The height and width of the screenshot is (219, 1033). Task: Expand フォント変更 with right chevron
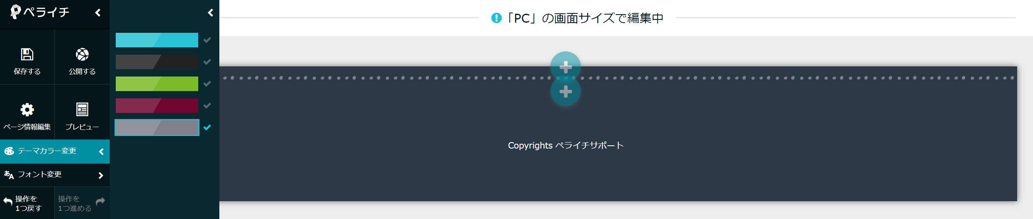pyautogui.click(x=101, y=175)
